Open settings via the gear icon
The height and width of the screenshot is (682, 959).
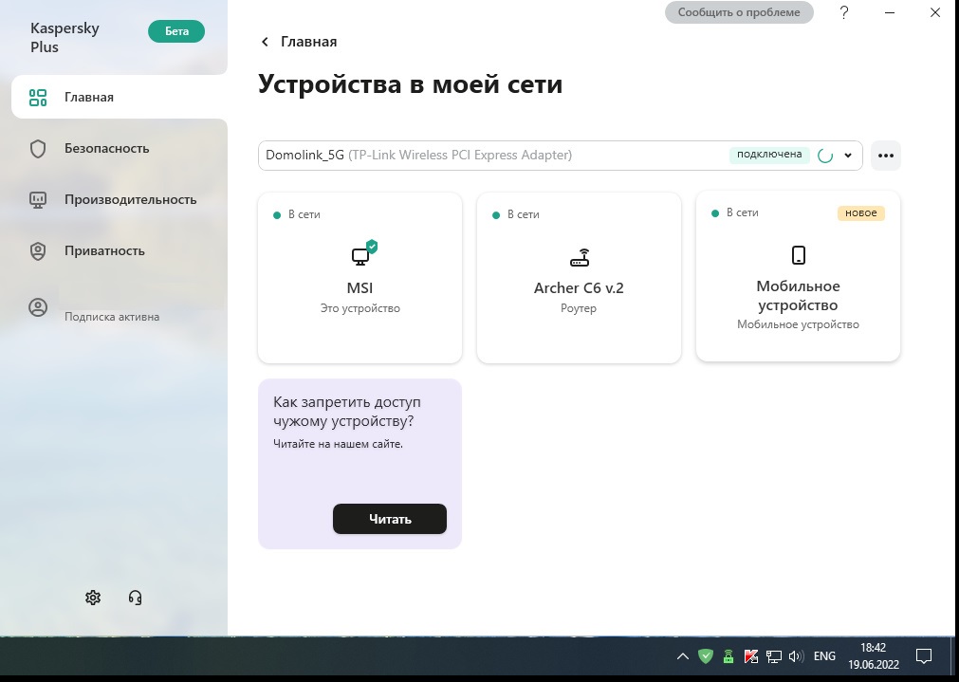tap(93, 598)
